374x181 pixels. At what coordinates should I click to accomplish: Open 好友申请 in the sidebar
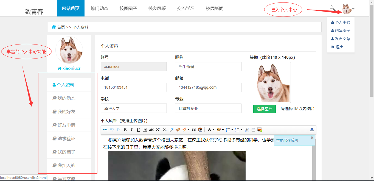pyautogui.click(x=69, y=125)
